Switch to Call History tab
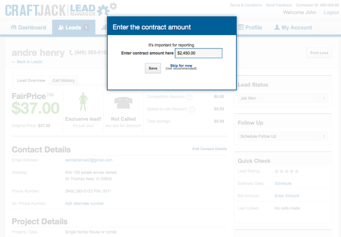This screenshot has width=341, height=237. [63, 80]
